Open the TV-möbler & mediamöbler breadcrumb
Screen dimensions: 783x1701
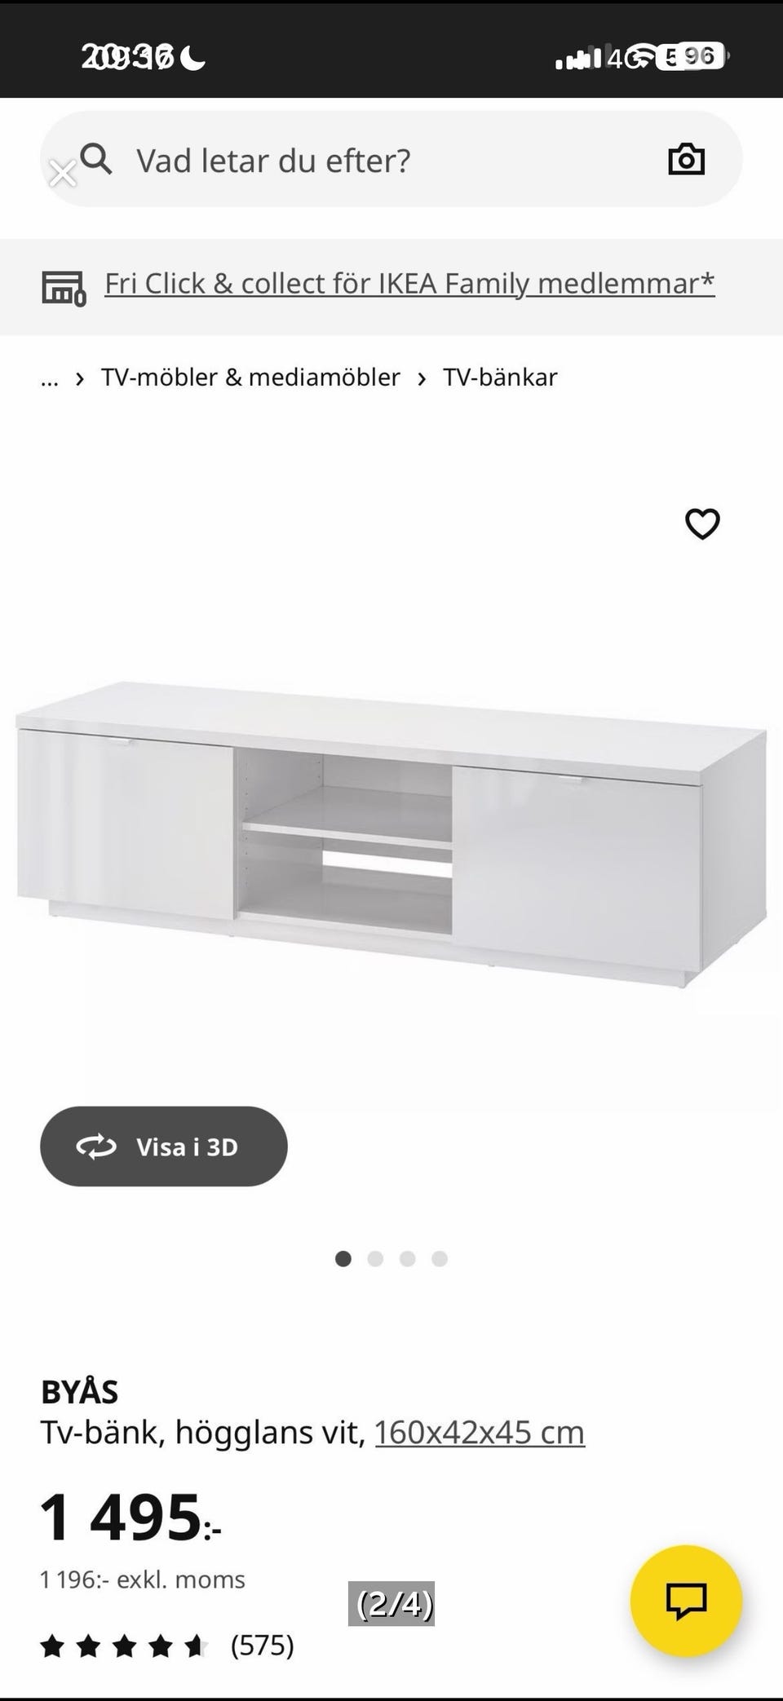click(250, 377)
